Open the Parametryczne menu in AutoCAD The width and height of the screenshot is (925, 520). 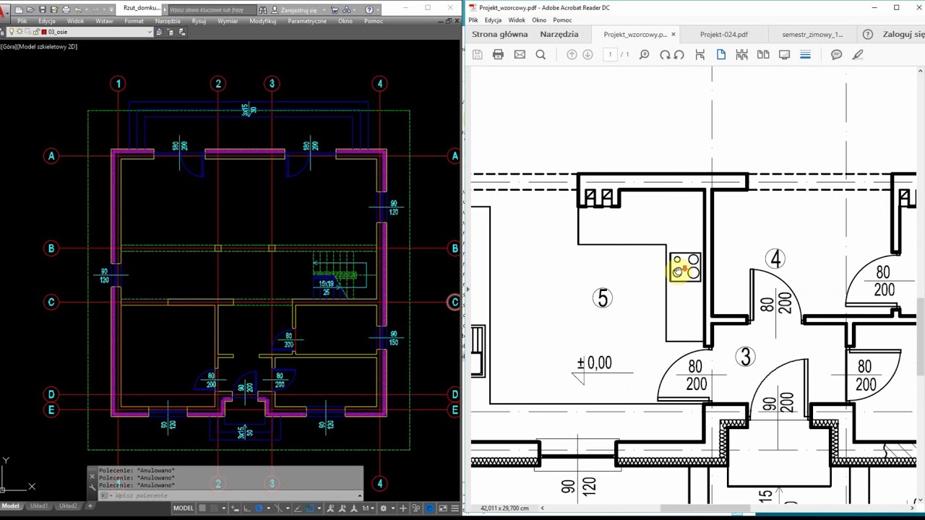[x=307, y=21]
